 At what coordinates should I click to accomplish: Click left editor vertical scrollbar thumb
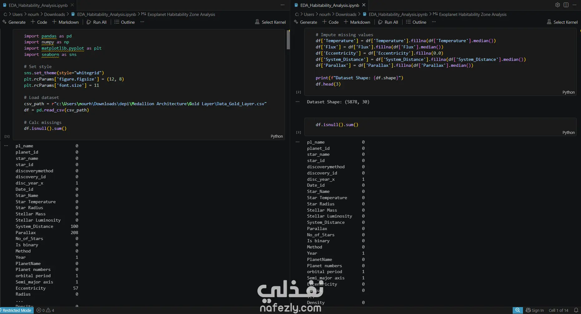pos(288,40)
